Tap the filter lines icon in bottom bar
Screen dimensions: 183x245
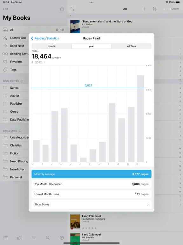[x=34, y=238]
